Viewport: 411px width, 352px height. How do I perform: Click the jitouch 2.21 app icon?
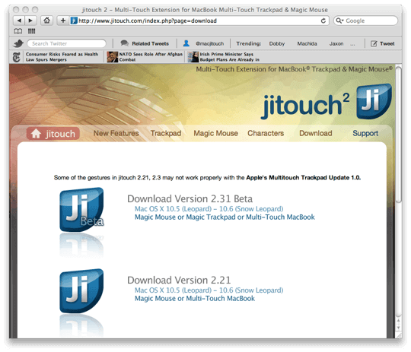point(81,290)
